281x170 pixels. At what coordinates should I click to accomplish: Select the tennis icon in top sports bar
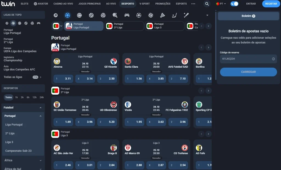tap(79, 15)
